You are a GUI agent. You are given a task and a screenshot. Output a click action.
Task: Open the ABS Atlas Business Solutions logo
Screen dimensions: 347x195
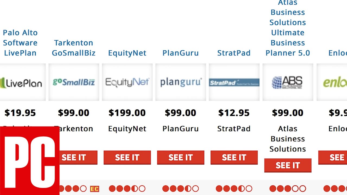[x=288, y=82]
